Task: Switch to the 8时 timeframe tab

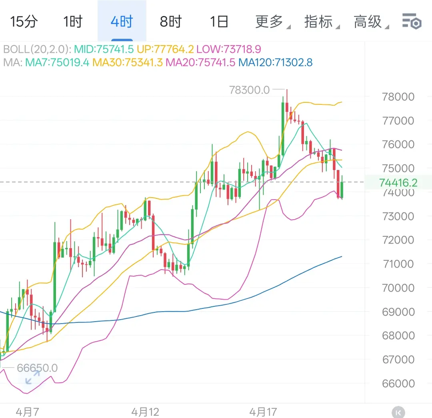Action: click(170, 22)
